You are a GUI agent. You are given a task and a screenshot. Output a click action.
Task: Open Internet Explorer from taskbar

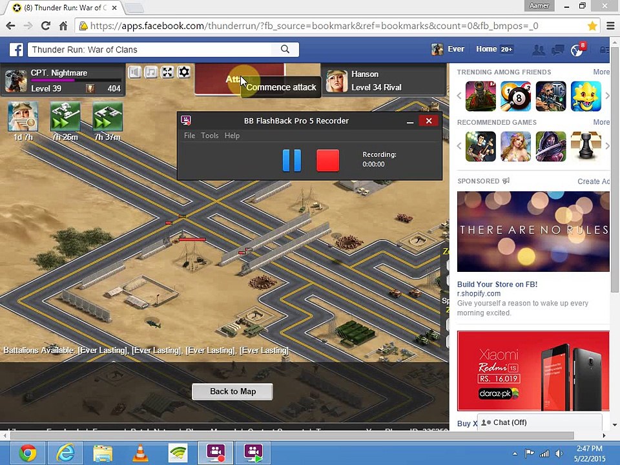coord(65,453)
